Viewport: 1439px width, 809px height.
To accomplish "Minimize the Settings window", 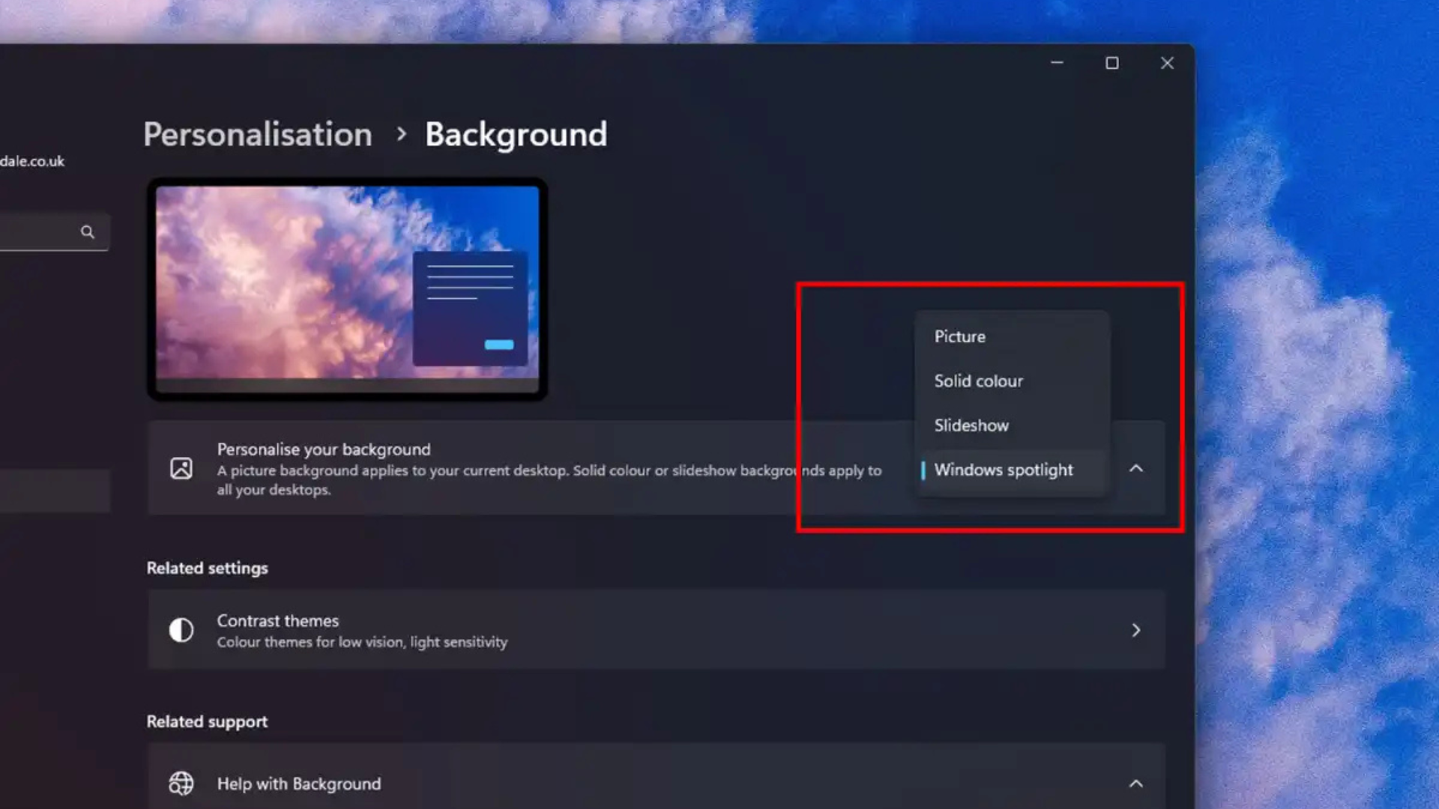I will point(1057,63).
